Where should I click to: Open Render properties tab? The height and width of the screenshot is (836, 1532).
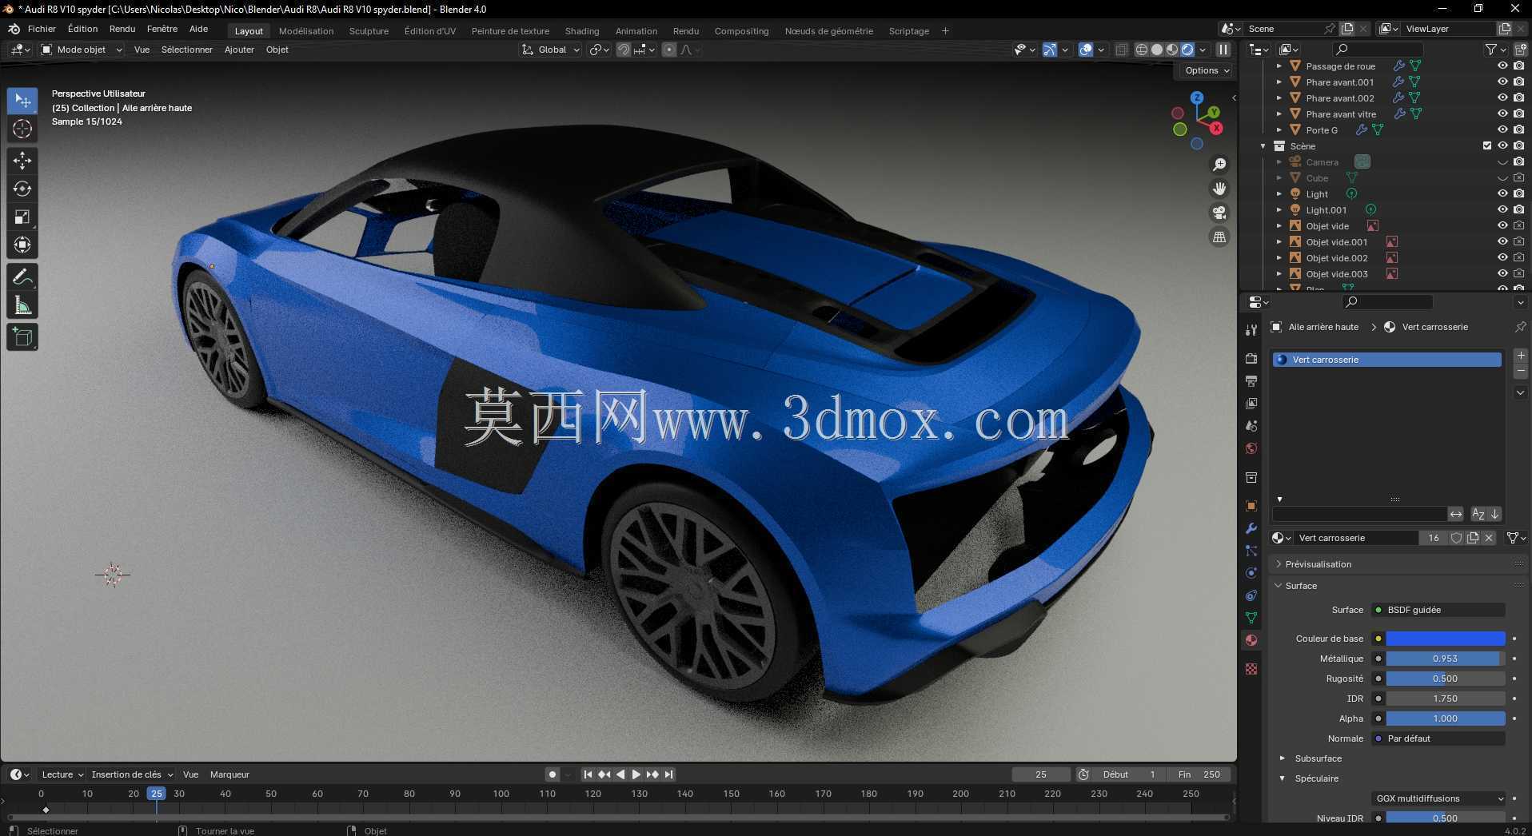coord(1251,359)
